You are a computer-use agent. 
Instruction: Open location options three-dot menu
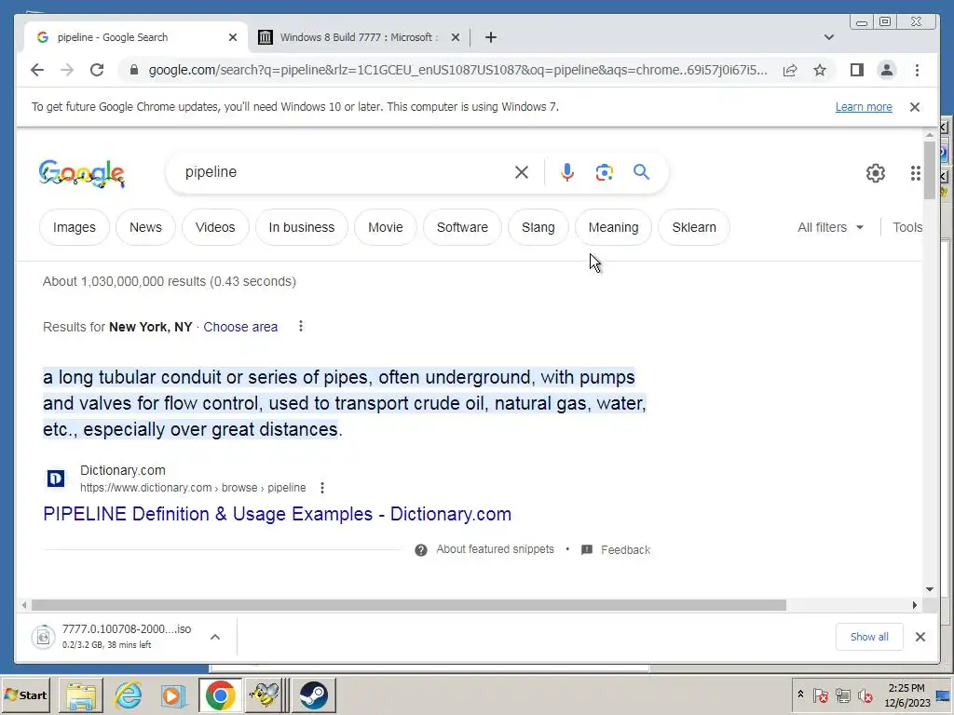point(301,327)
